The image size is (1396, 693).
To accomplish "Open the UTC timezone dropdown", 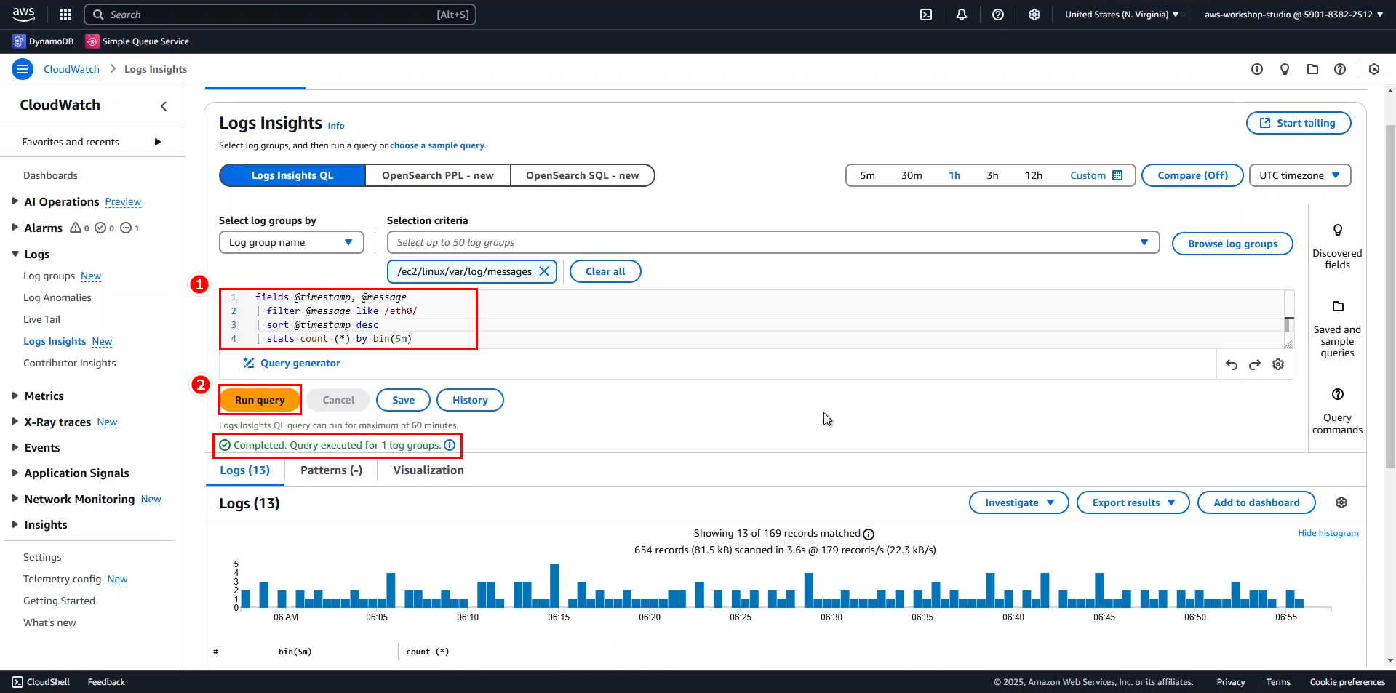I will (1299, 175).
